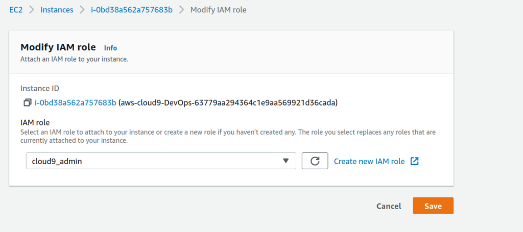Open i-0bd38a562a757683b in the breadcrumb trail

pyautogui.click(x=132, y=10)
